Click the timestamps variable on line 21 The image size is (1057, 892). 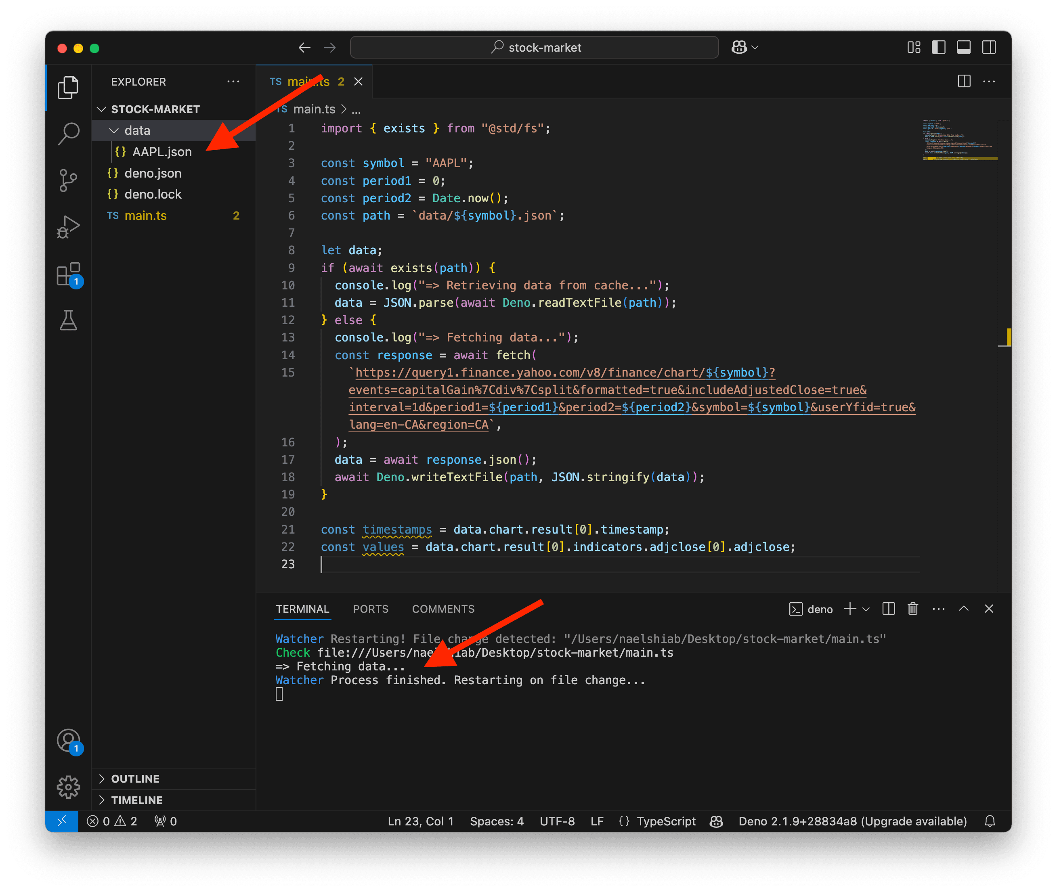point(397,530)
